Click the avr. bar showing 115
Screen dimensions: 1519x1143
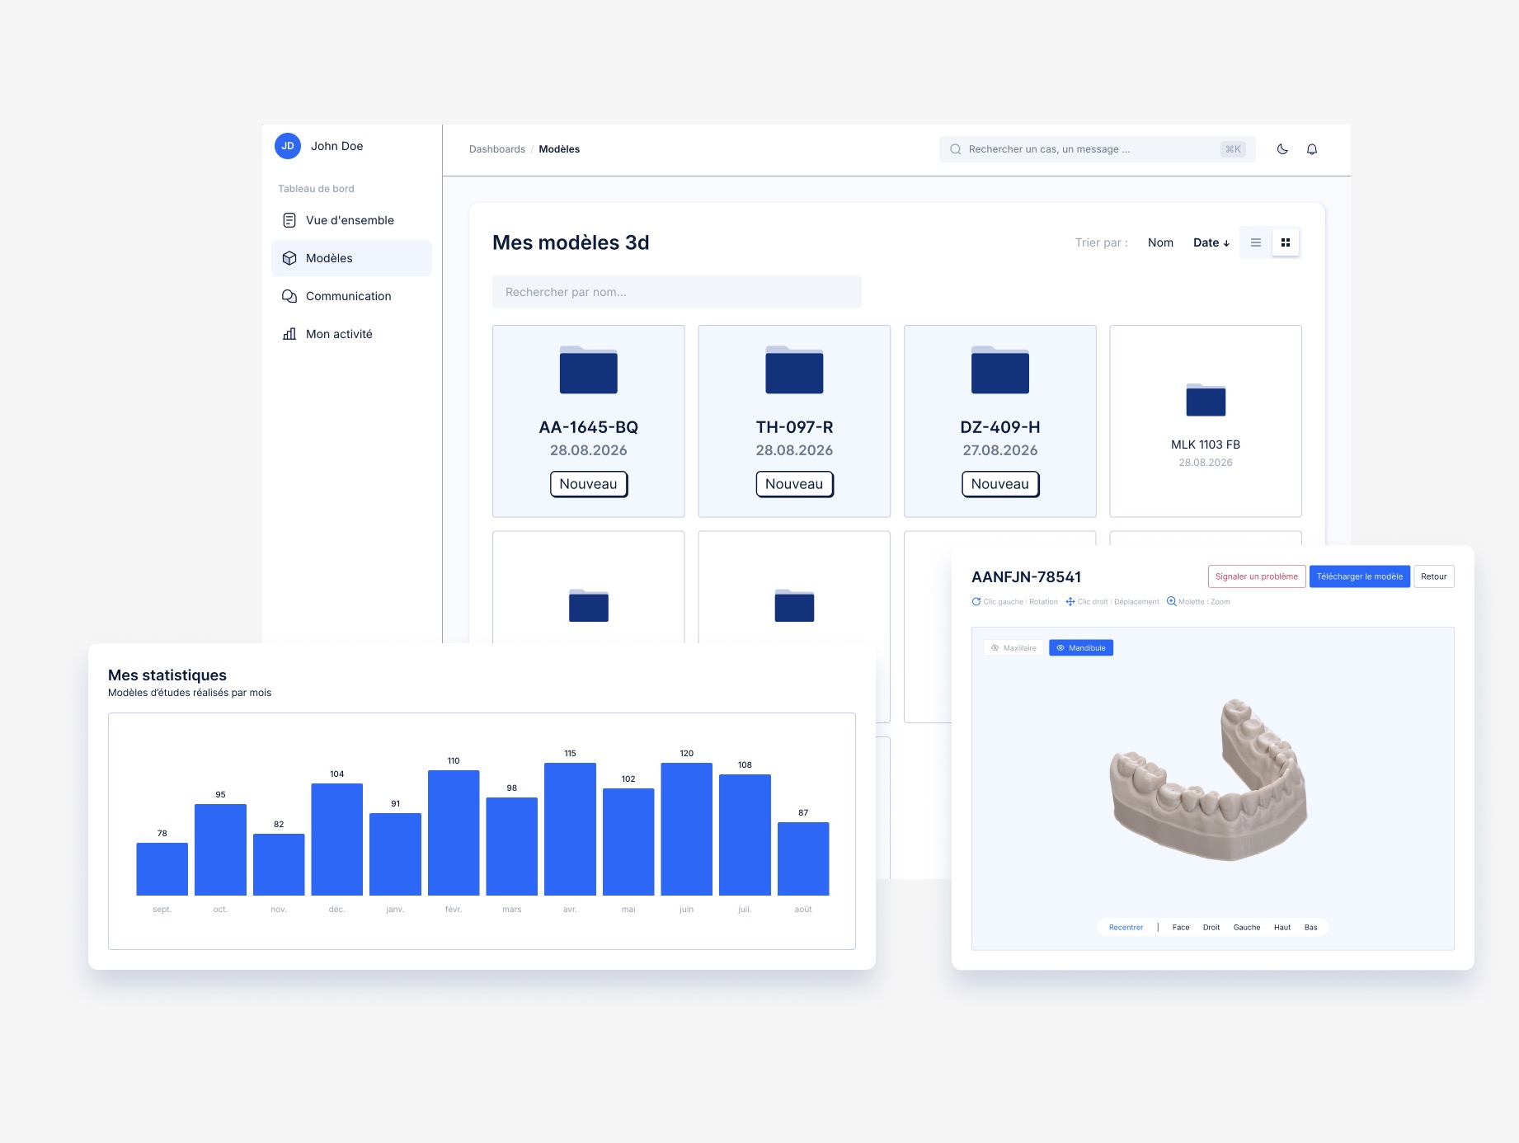[x=570, y=829]
